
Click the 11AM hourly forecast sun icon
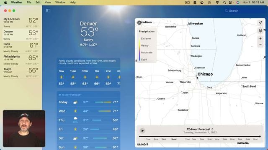(73, 77)
